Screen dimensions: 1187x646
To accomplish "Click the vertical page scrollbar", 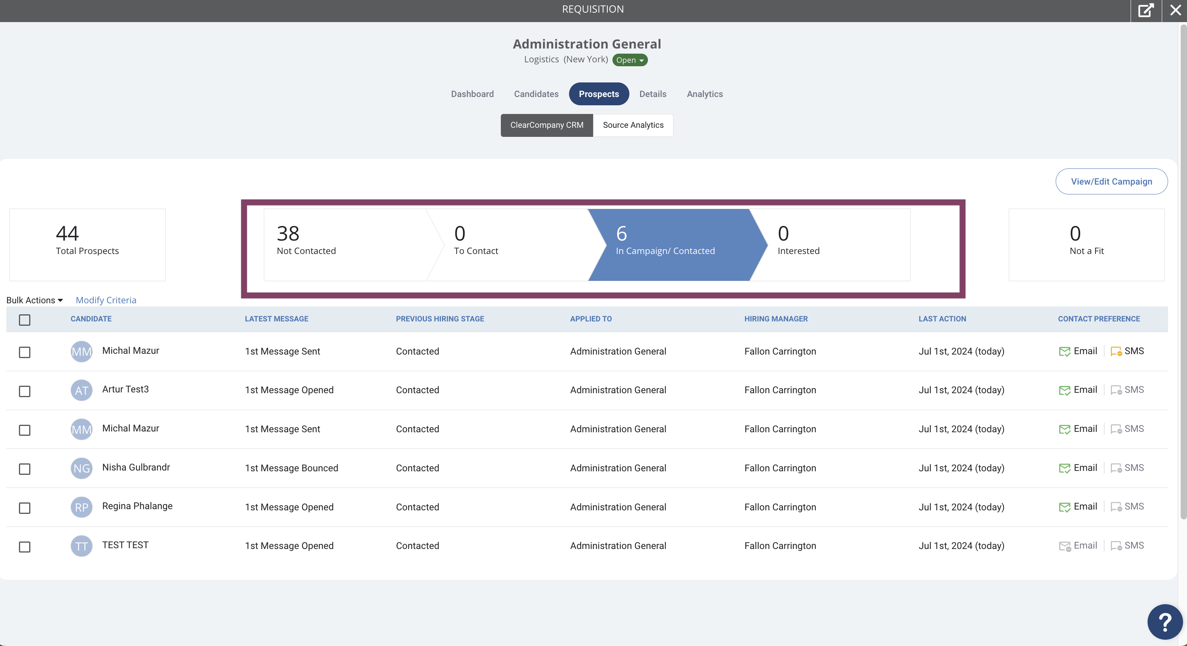I will [1183, 272].
